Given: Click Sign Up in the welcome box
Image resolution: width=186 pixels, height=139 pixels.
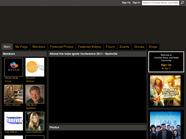Looking at the screenshot, I should click(x=166, y=65).
